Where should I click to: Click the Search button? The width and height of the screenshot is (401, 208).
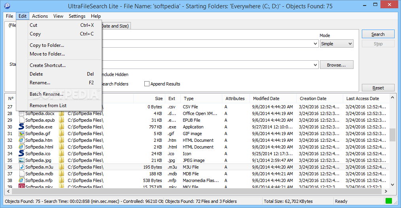pyautogui.click(x=378, y=34)
